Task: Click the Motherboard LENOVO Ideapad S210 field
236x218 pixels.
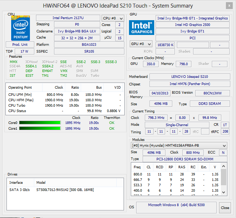Action: (x=190, y=77)
